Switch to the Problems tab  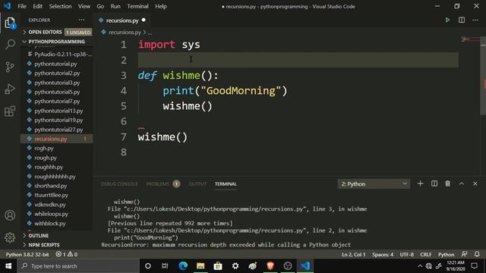pos(158,184)
